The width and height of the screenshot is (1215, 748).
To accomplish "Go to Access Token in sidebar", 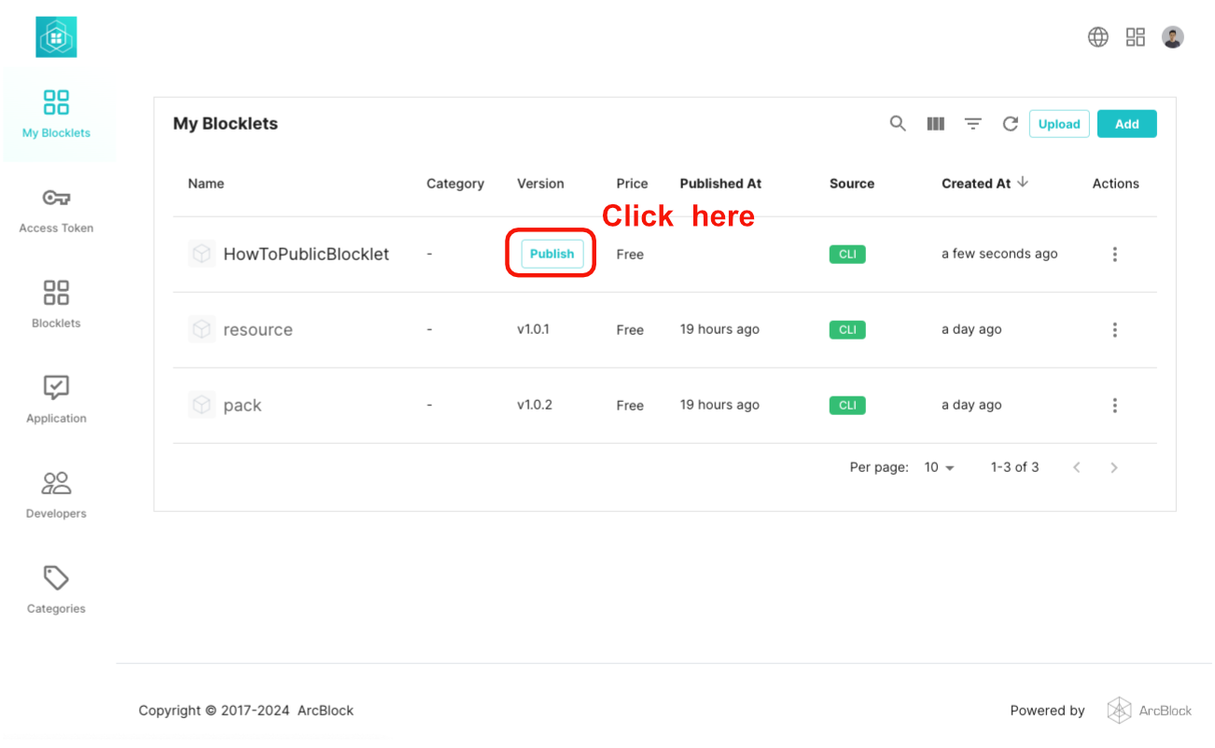I will [56, 210].
